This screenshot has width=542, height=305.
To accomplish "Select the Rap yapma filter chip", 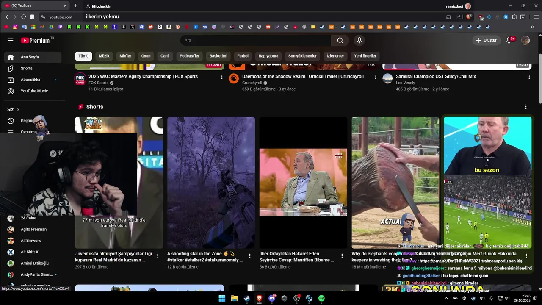I will tap(268, 56).
